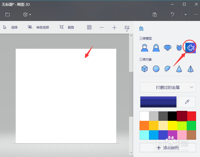
Task: Undo the last action
Action: pyautogui.click(x=173, y=14)
